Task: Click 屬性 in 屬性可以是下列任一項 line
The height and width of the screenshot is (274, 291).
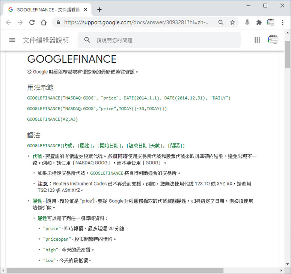Action: (42, 218)
